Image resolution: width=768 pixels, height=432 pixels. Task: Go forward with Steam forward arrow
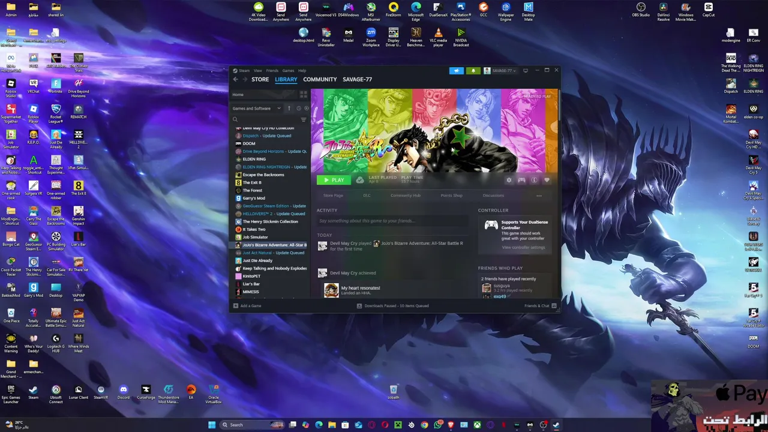245,79
